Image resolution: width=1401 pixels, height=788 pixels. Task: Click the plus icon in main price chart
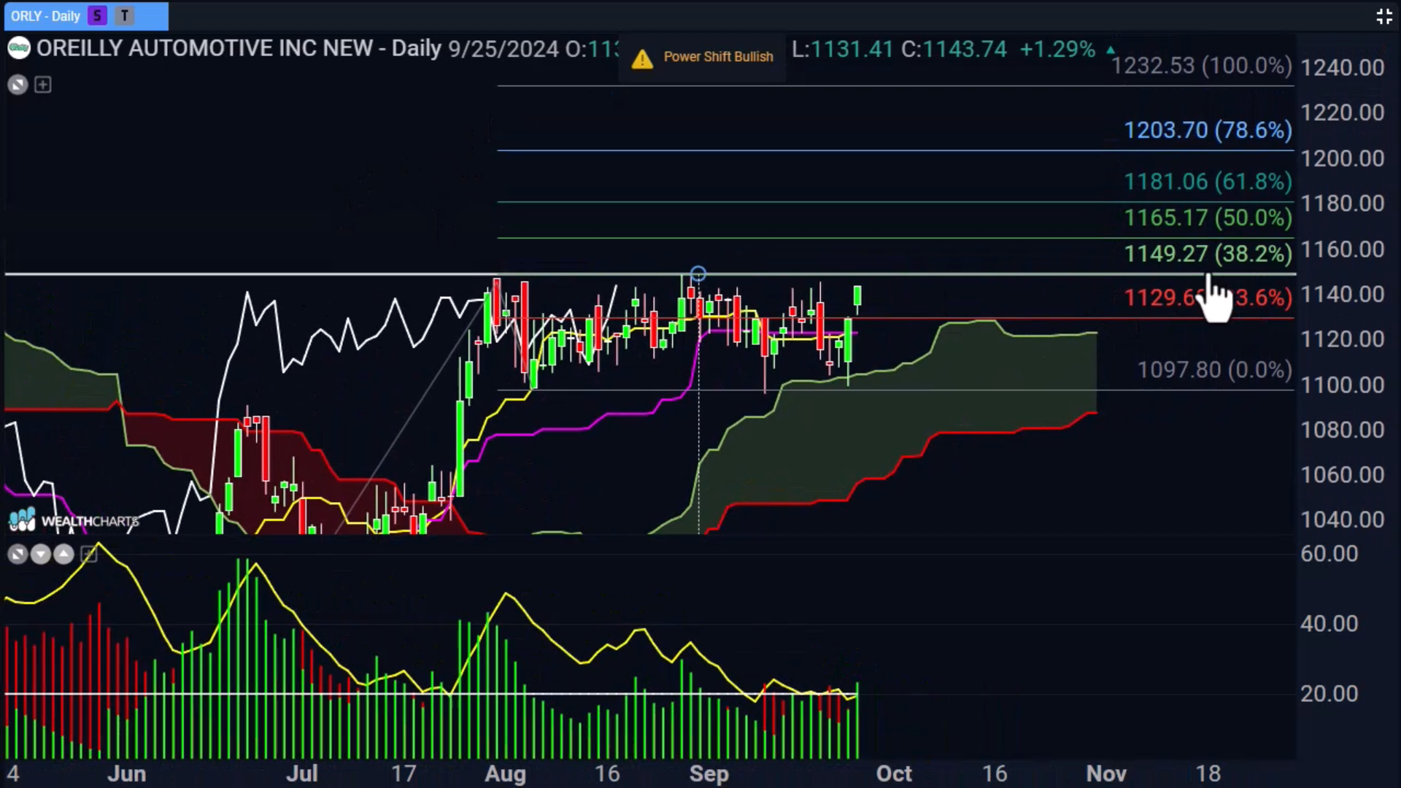[43, 85]
